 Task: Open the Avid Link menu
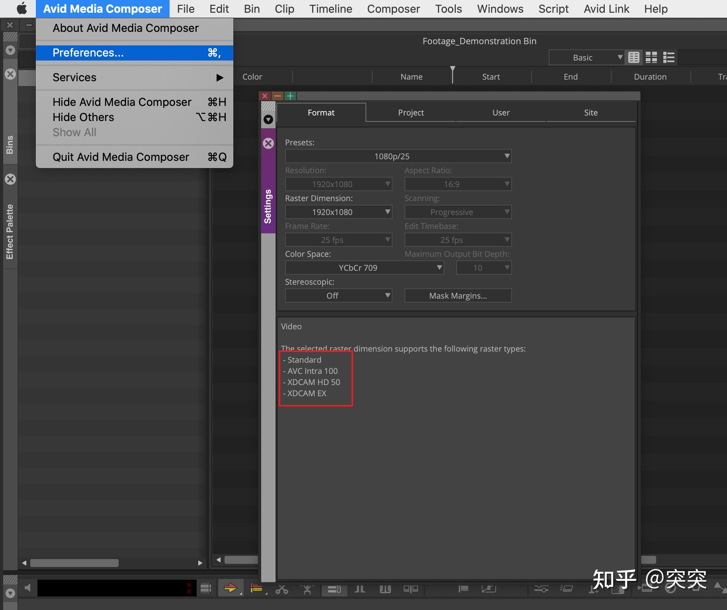point(606,9)
